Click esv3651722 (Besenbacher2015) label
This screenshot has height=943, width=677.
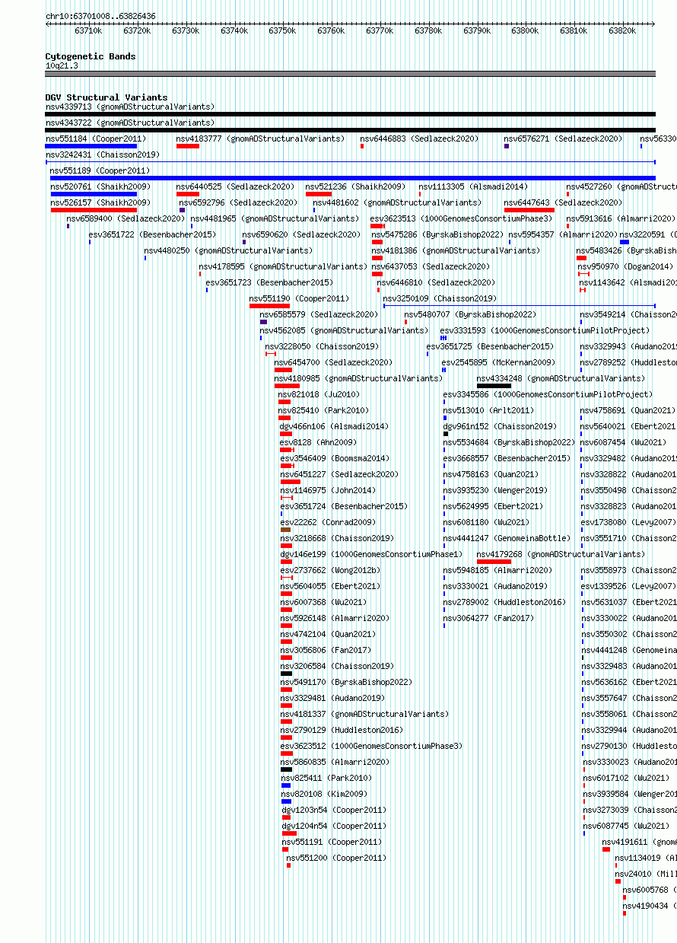(x=152, y=234)
